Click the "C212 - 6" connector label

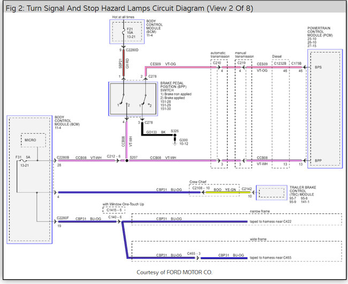click(114, 156)
